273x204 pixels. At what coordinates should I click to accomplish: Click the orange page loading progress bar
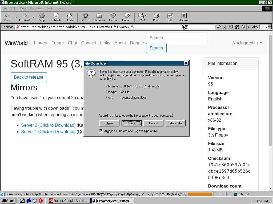pos(200,194)
